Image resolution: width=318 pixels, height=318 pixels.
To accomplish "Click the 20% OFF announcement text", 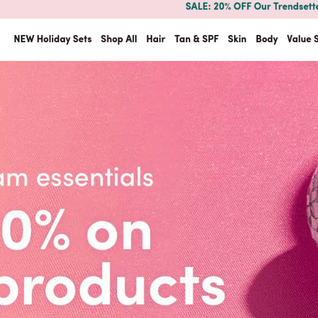I will (232, 6).
